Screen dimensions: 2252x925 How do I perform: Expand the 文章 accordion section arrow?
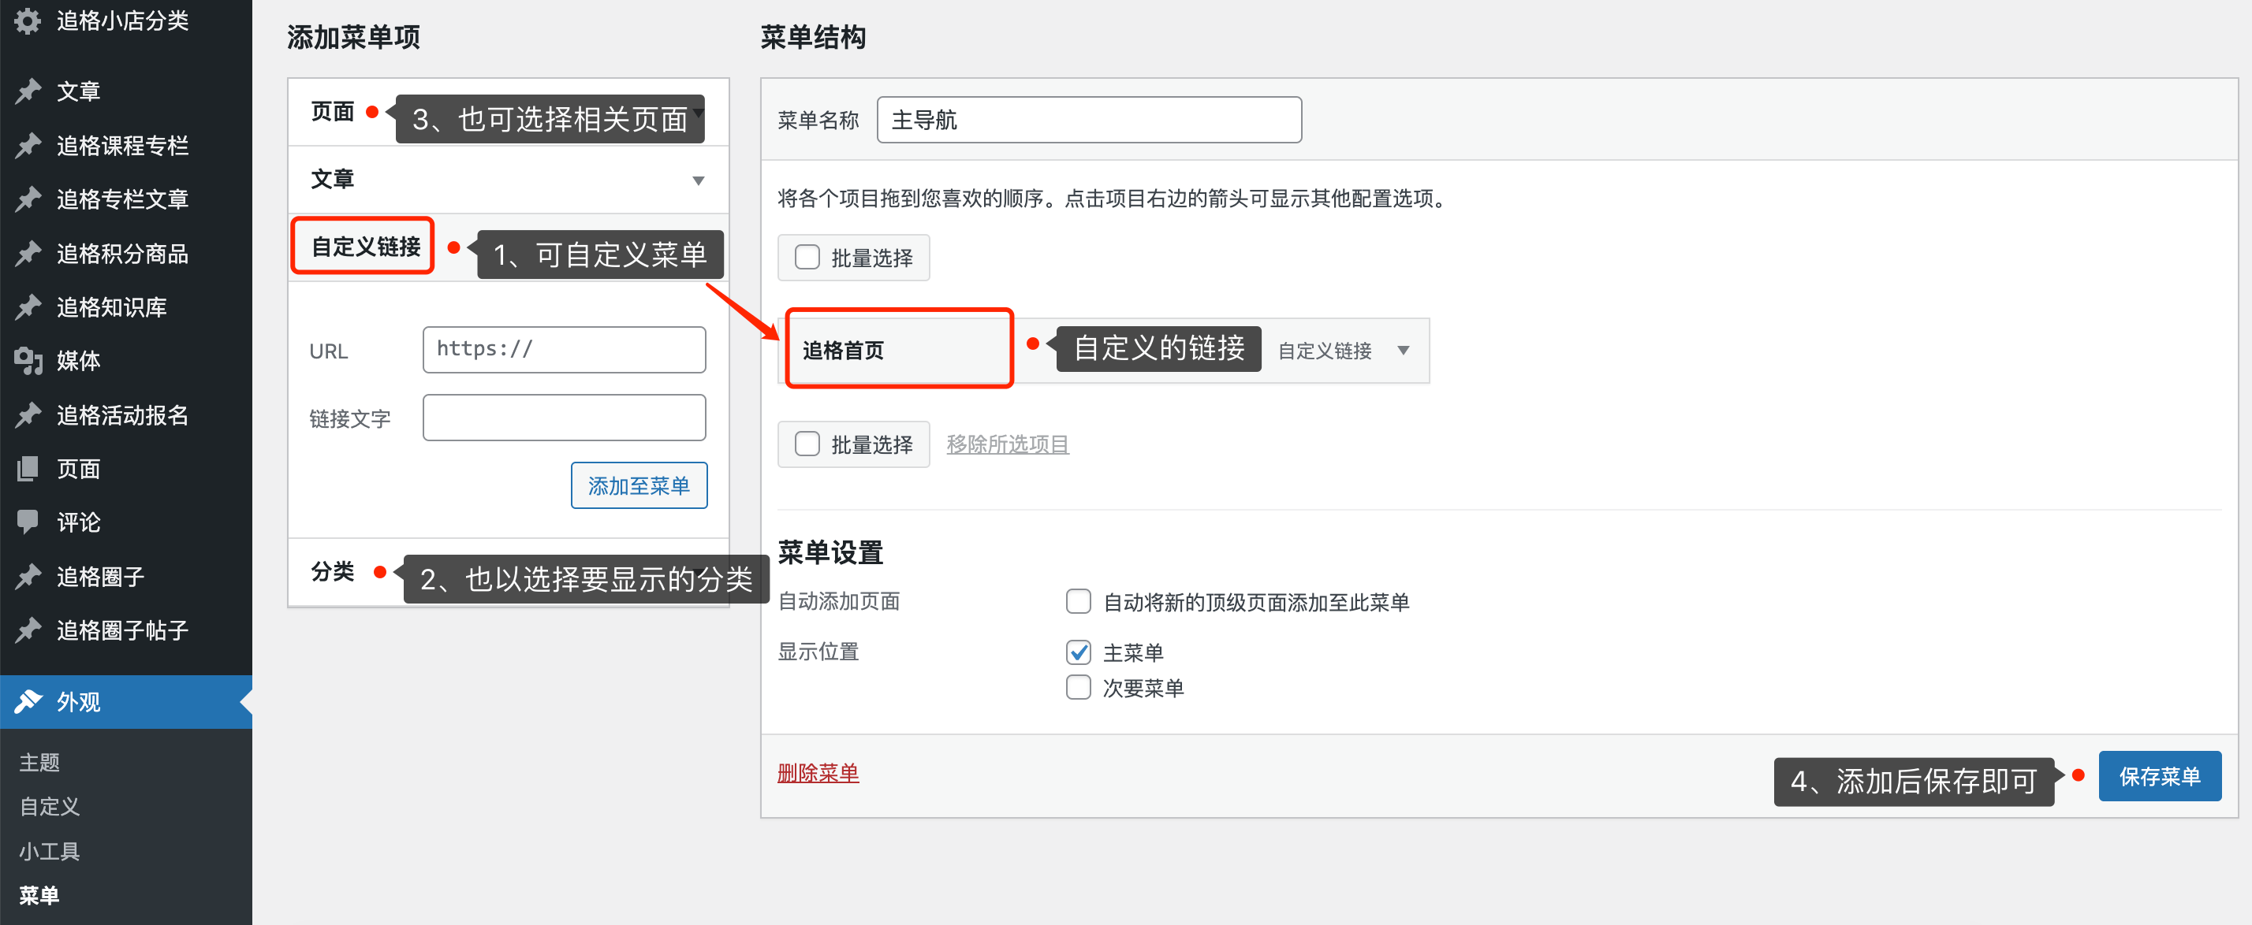click(x=699, y=180)
